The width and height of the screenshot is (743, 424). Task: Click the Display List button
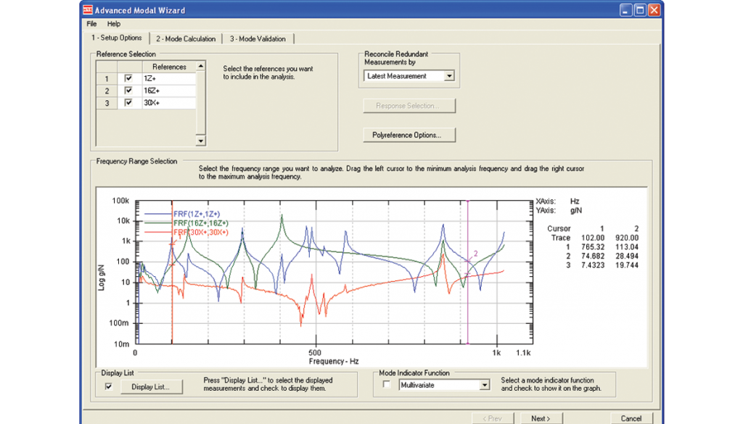click(x=150, y=386)
